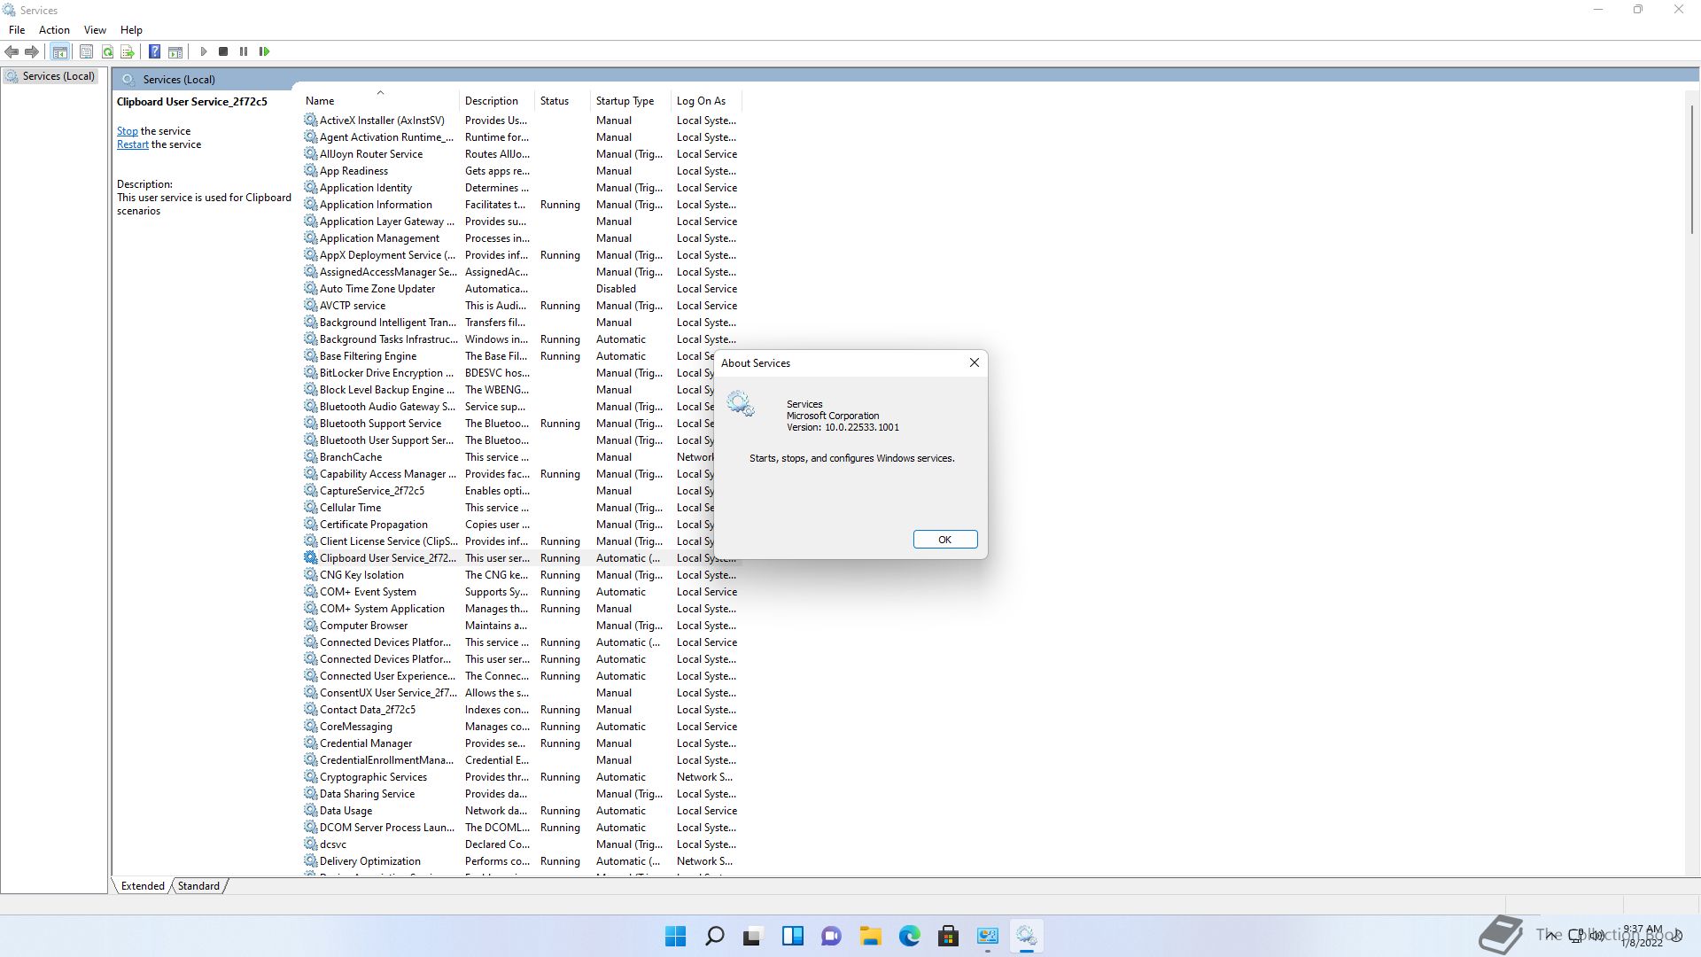
Task: Click the Export List toolbar icon
Action: 128,51
